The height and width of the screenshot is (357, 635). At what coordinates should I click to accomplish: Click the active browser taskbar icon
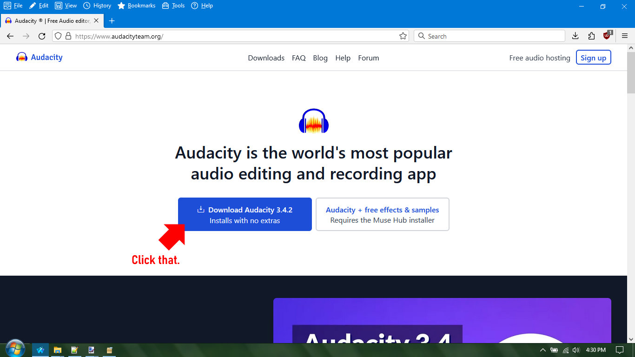coord(40,350)
